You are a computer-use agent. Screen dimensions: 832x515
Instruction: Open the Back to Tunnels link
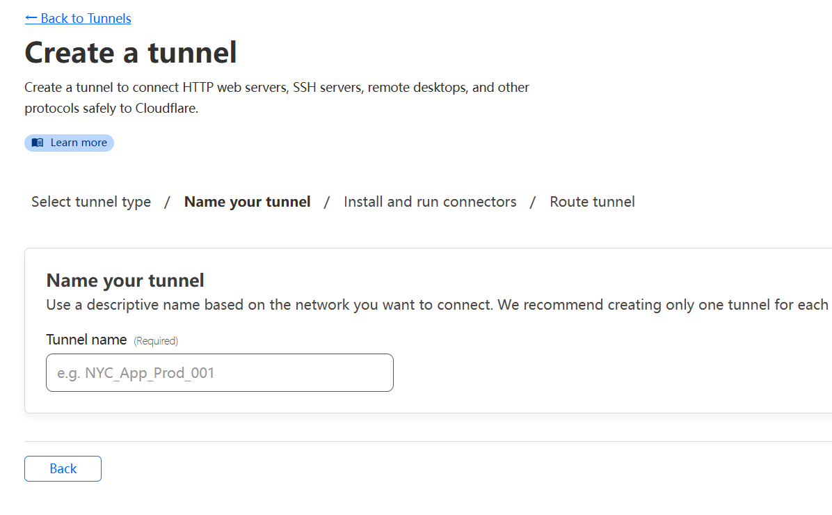point(78,19)
